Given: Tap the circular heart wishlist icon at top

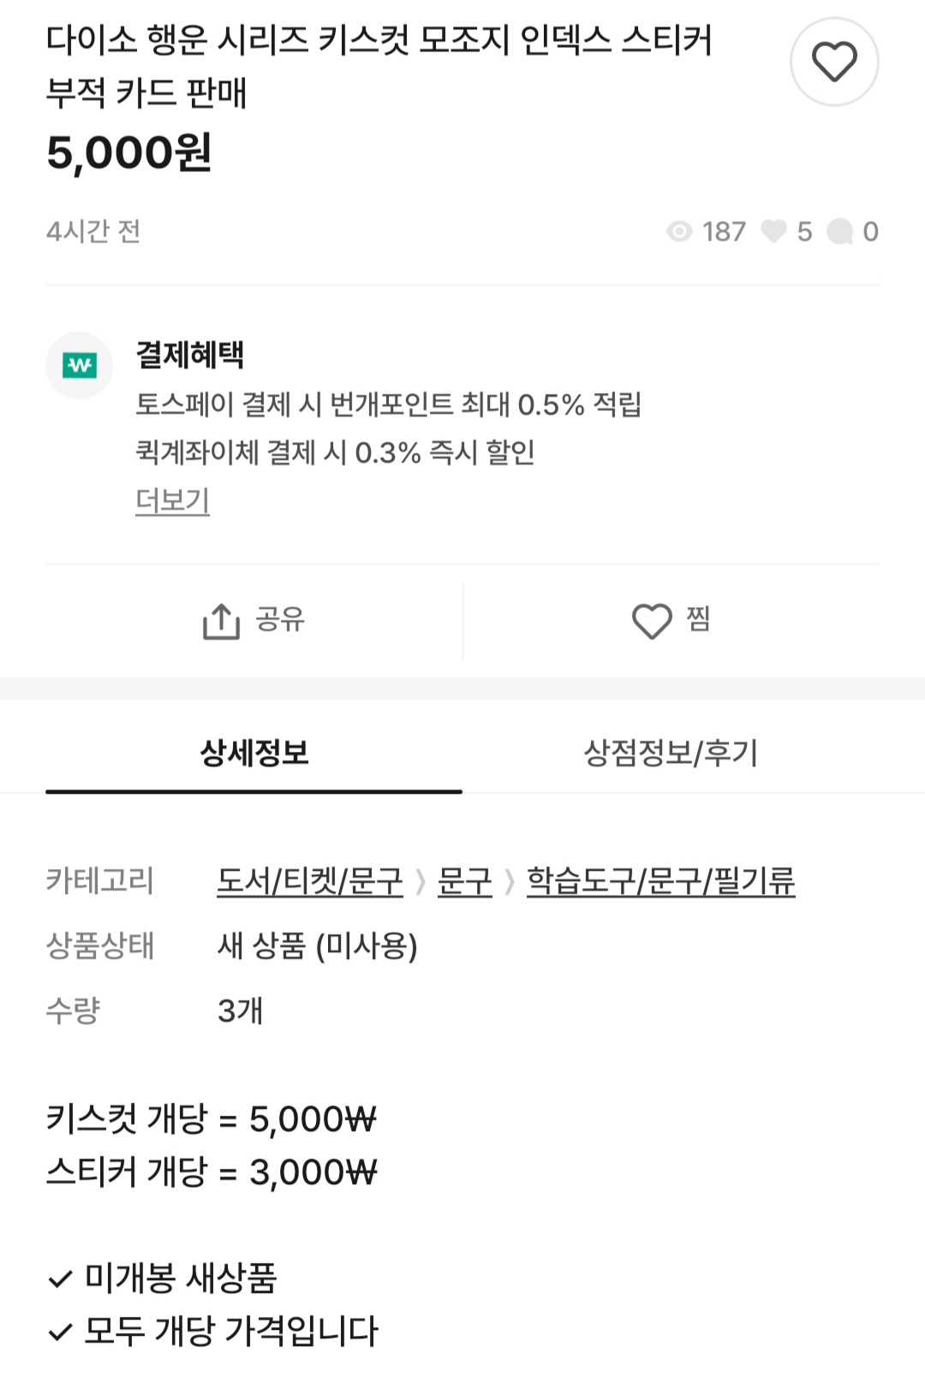Looking at the screenshot, I should click(x=834, y=62).
